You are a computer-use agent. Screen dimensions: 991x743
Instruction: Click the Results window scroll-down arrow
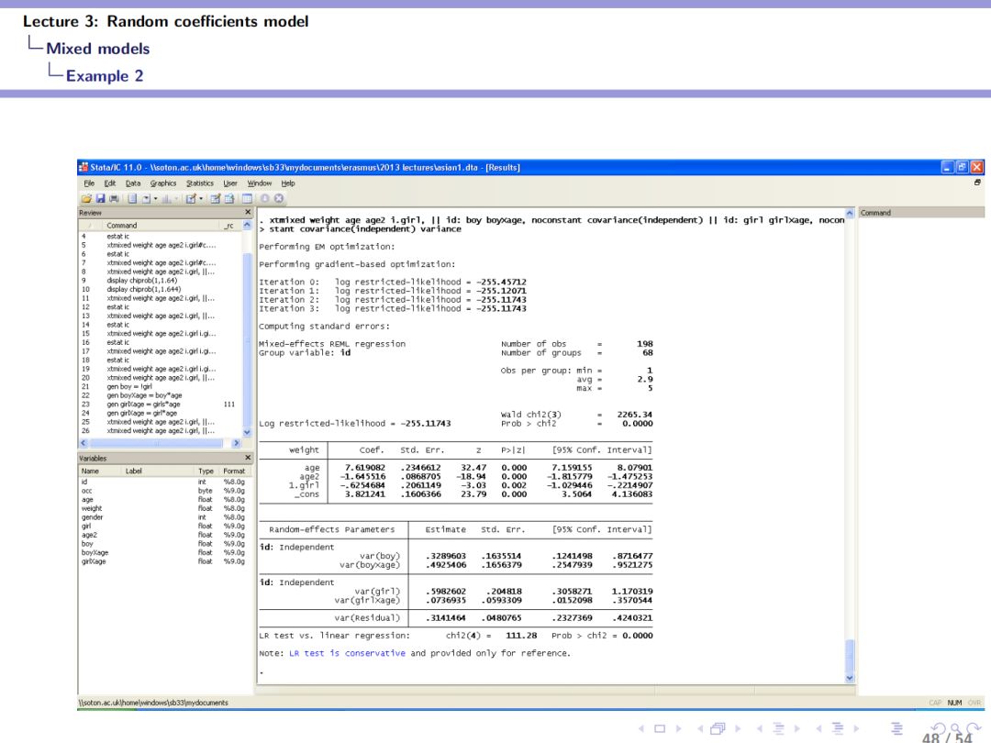[850, 678]
